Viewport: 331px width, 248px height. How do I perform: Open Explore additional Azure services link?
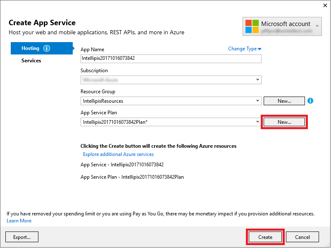point(118,154)
